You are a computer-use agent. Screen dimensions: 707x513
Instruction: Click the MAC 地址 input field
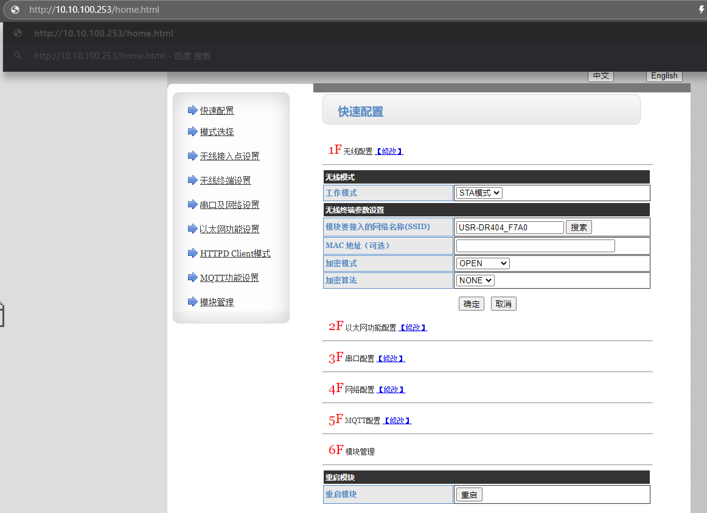tap(535, 246)
